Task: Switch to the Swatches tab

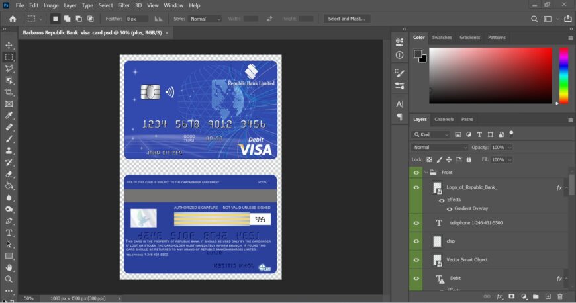Action: 442,38
